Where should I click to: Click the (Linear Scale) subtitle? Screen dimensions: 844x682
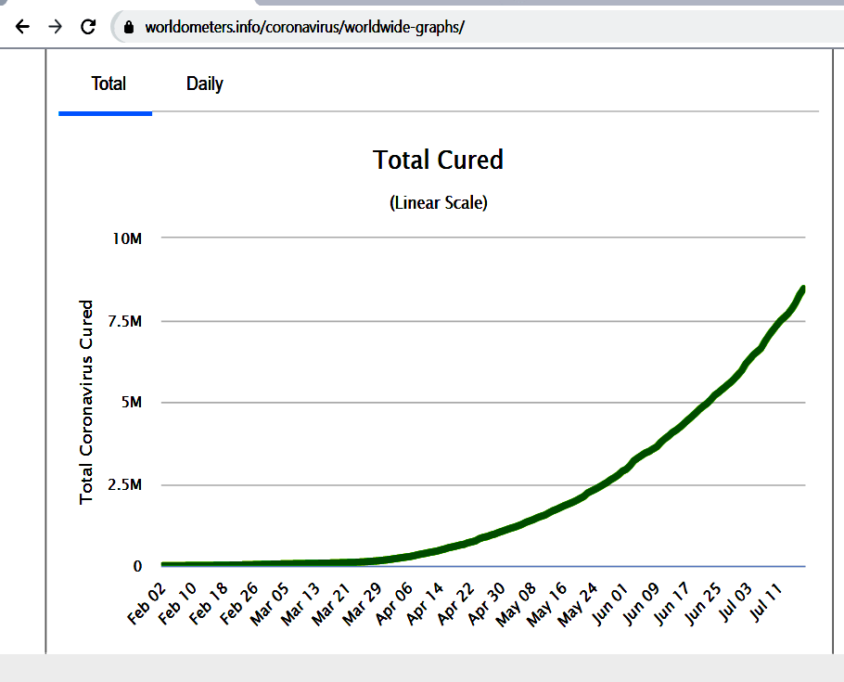438,203
